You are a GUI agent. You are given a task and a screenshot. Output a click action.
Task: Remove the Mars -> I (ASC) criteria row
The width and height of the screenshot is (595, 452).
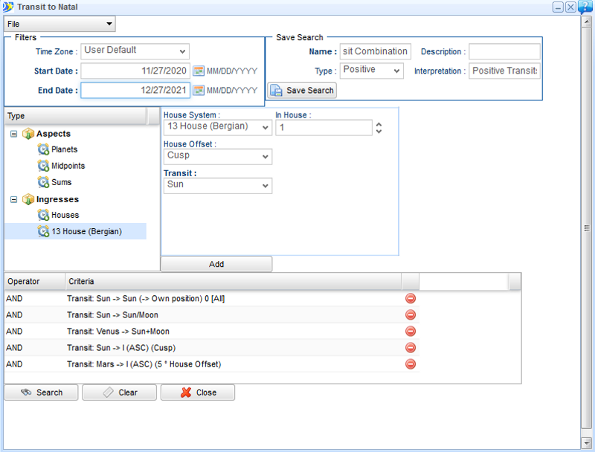point(410,364)
